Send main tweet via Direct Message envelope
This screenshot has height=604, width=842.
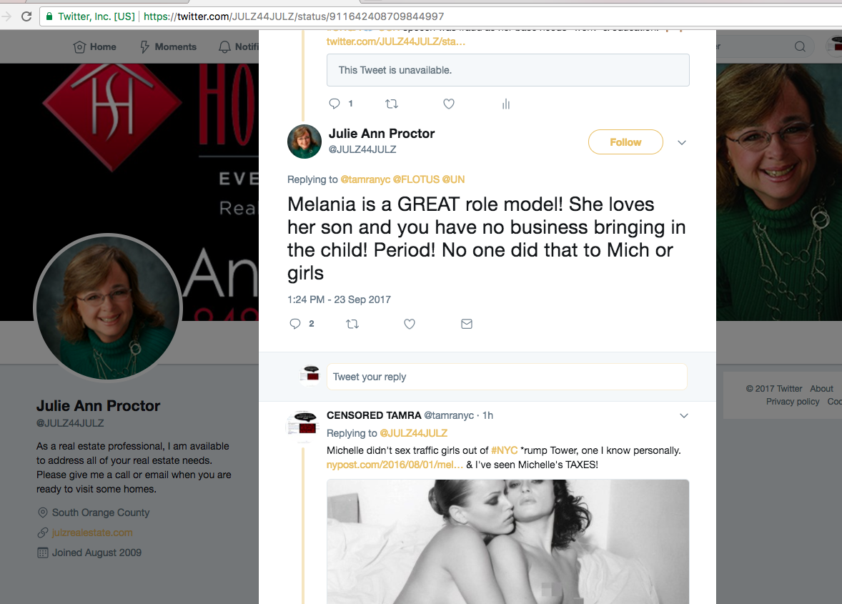click(467, 324)
